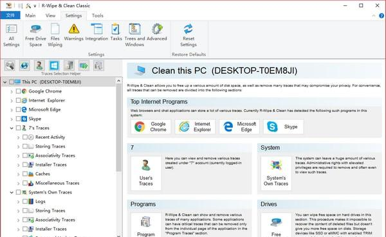The width and height of the screenshot is (386, 237).
Task: Open Google Chrome tile in Top Internet Programs
Action: (151, 127)
